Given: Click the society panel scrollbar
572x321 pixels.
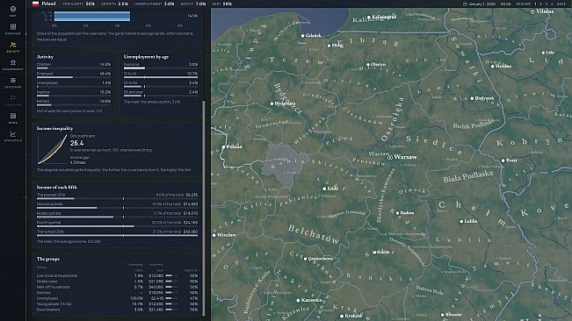Looking at the screenshot, I should pos(204,209).
